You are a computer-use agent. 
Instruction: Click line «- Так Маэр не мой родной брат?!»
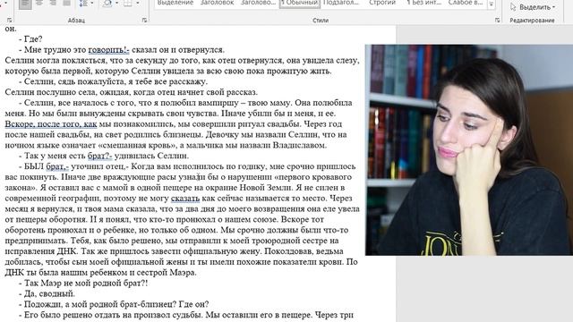[x=83, y=283]
